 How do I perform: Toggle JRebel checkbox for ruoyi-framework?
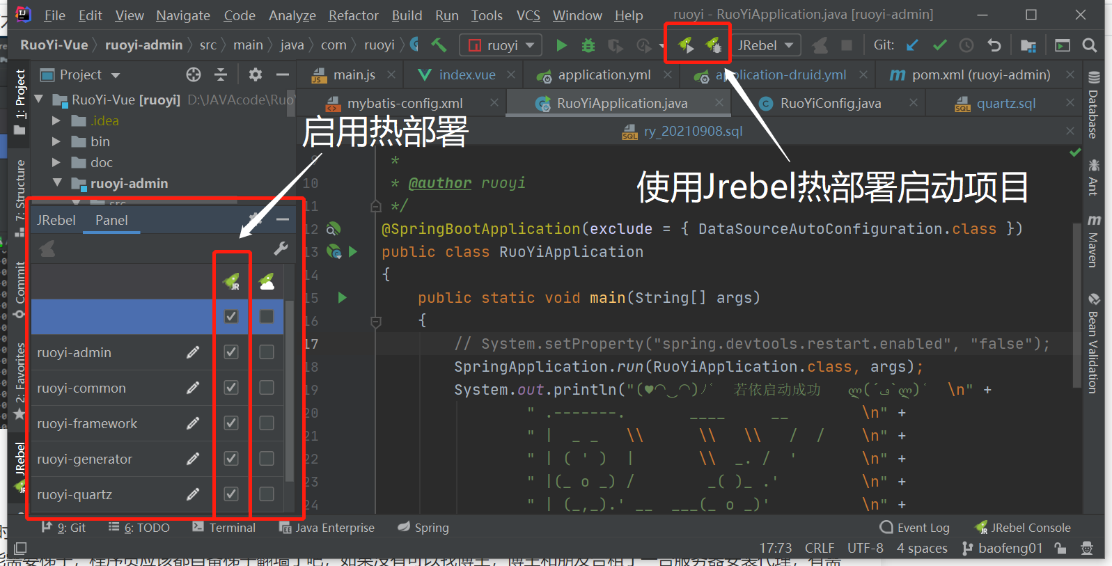point(231,423)
